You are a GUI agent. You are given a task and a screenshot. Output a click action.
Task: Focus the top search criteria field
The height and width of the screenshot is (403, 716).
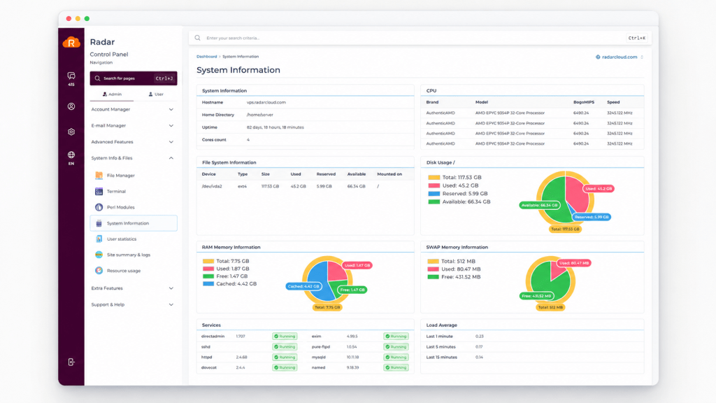click(415, 38)
